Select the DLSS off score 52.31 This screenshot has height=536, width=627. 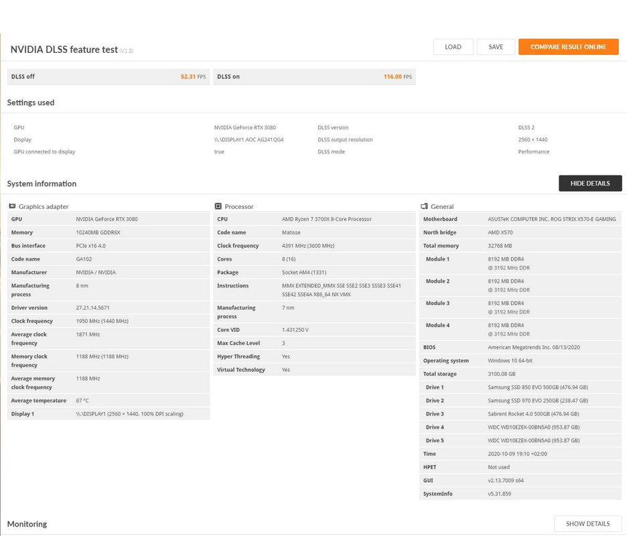coord(188,77)
